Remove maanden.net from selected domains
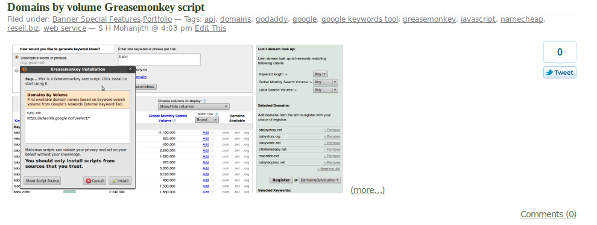This screenshot has height=225, width=597. point(332,156)
